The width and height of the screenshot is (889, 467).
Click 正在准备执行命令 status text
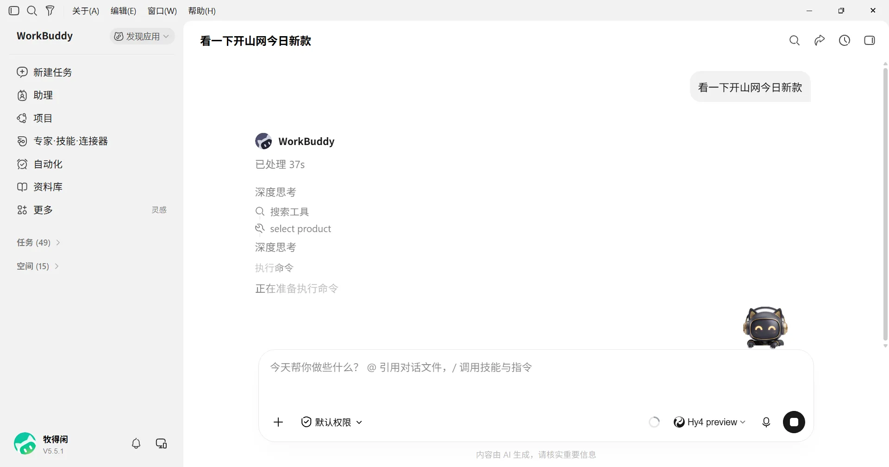(297, 289)
